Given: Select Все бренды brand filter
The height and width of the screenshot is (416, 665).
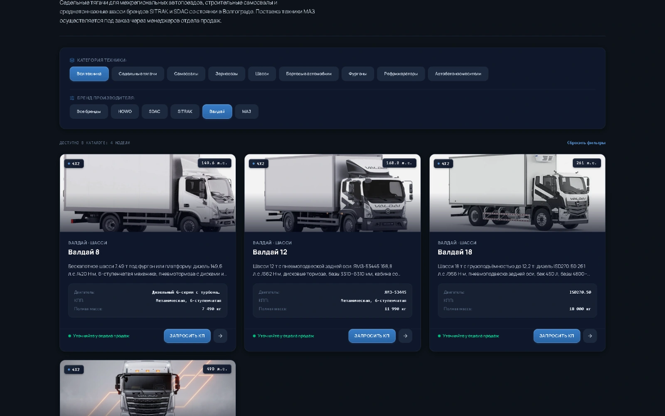Looking at the screenshot, I should (x=89, y=111).
